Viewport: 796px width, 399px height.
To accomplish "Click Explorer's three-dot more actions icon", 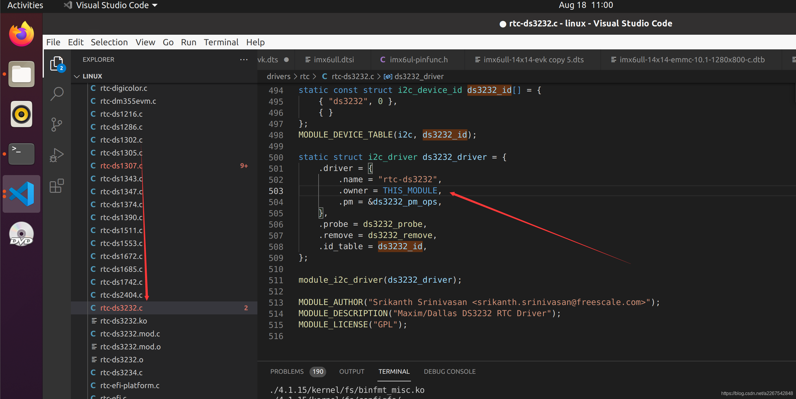I will (x=244, y=60).
